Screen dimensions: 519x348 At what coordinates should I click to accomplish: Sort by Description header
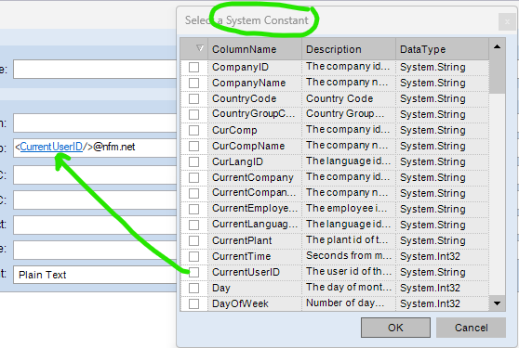349,49
